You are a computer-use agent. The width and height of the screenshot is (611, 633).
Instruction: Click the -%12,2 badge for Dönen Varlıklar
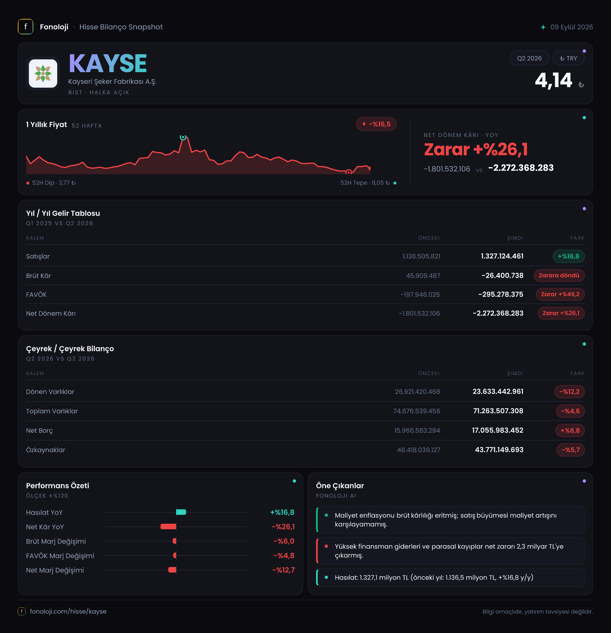pos(569,392)
